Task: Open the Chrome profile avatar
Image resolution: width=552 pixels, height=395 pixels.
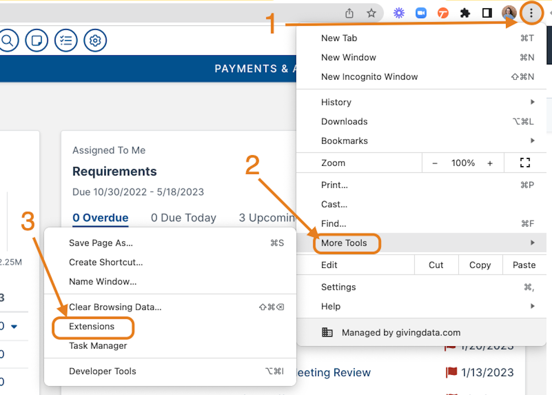Action: [509, 13]
